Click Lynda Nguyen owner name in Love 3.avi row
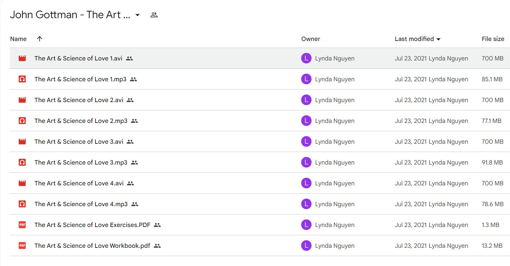 pyautogui.click(x=335, y=142)
